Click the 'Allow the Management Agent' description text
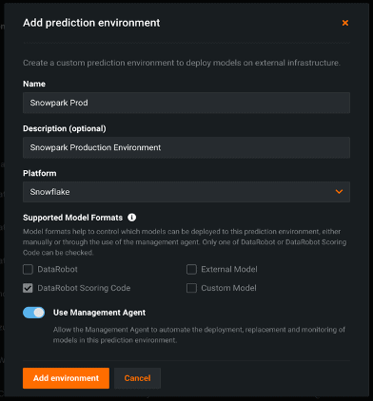 pos(199,334)
